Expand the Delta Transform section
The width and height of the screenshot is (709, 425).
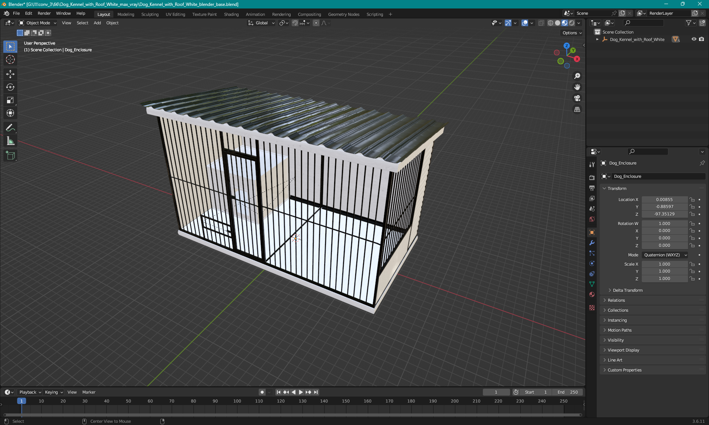tap(627, 290)
